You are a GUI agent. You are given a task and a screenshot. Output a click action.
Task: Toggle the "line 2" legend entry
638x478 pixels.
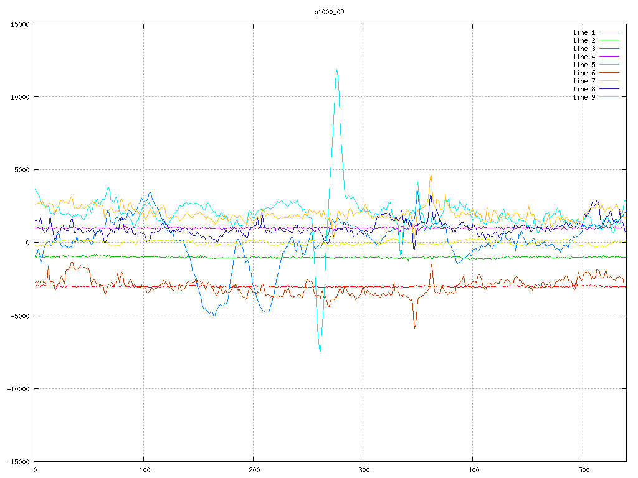[x=584, y=40]
